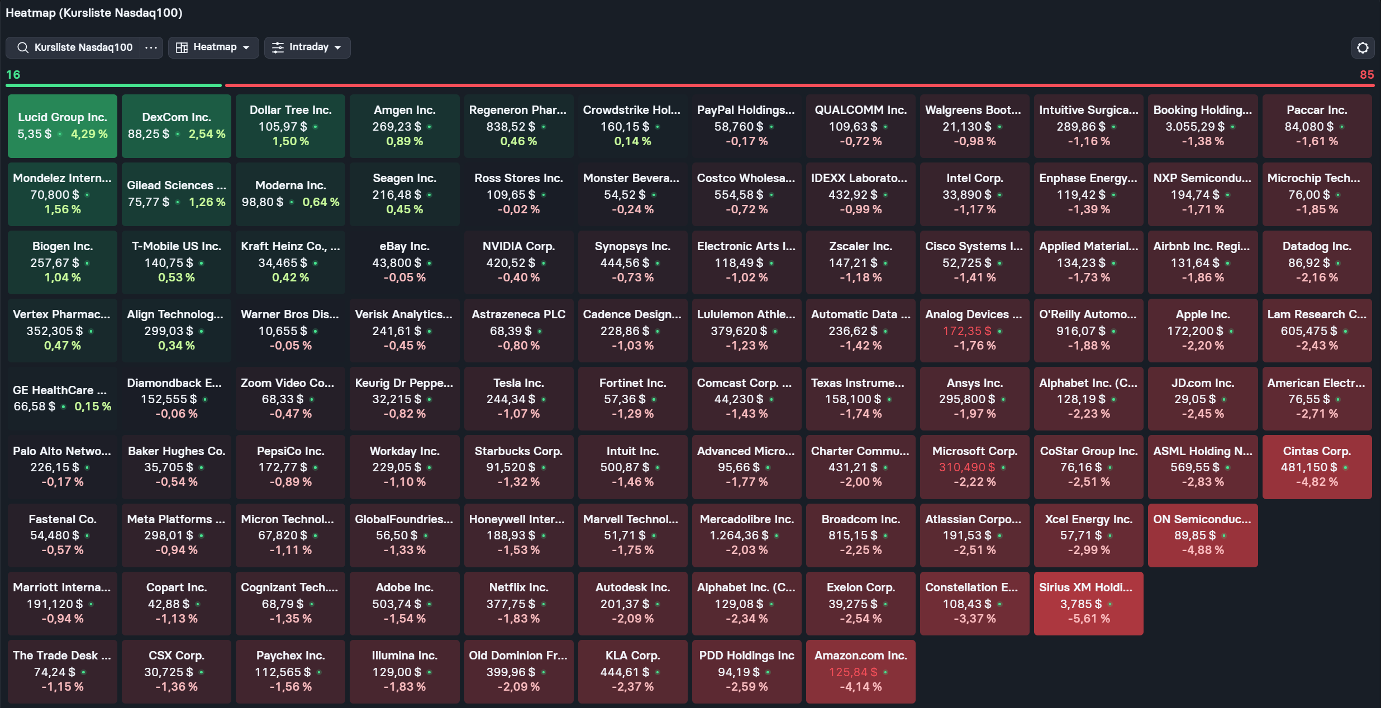Open the Paccar Inc. tile
Viewport: 1381px width, 708px height.
tap(1317, 126)
